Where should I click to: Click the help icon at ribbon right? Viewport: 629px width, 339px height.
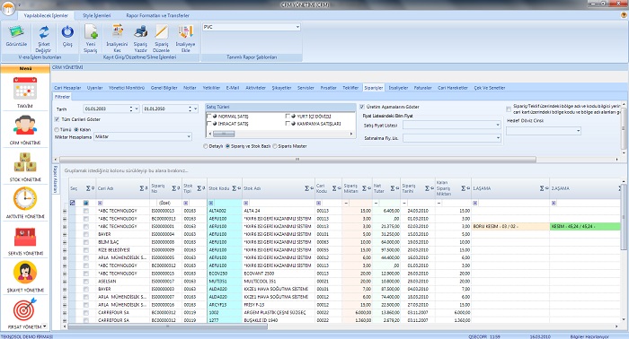point(624,15)
